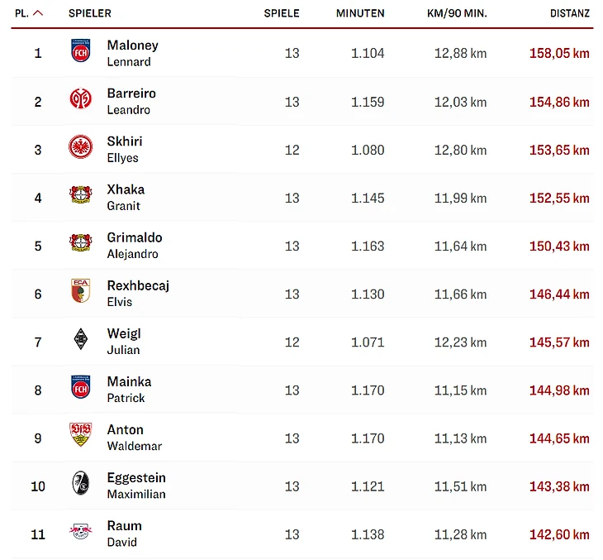Screen dimensions: 603x560
Task: Click Mainz 05 logo beside Barreiro
Action: 80,101
